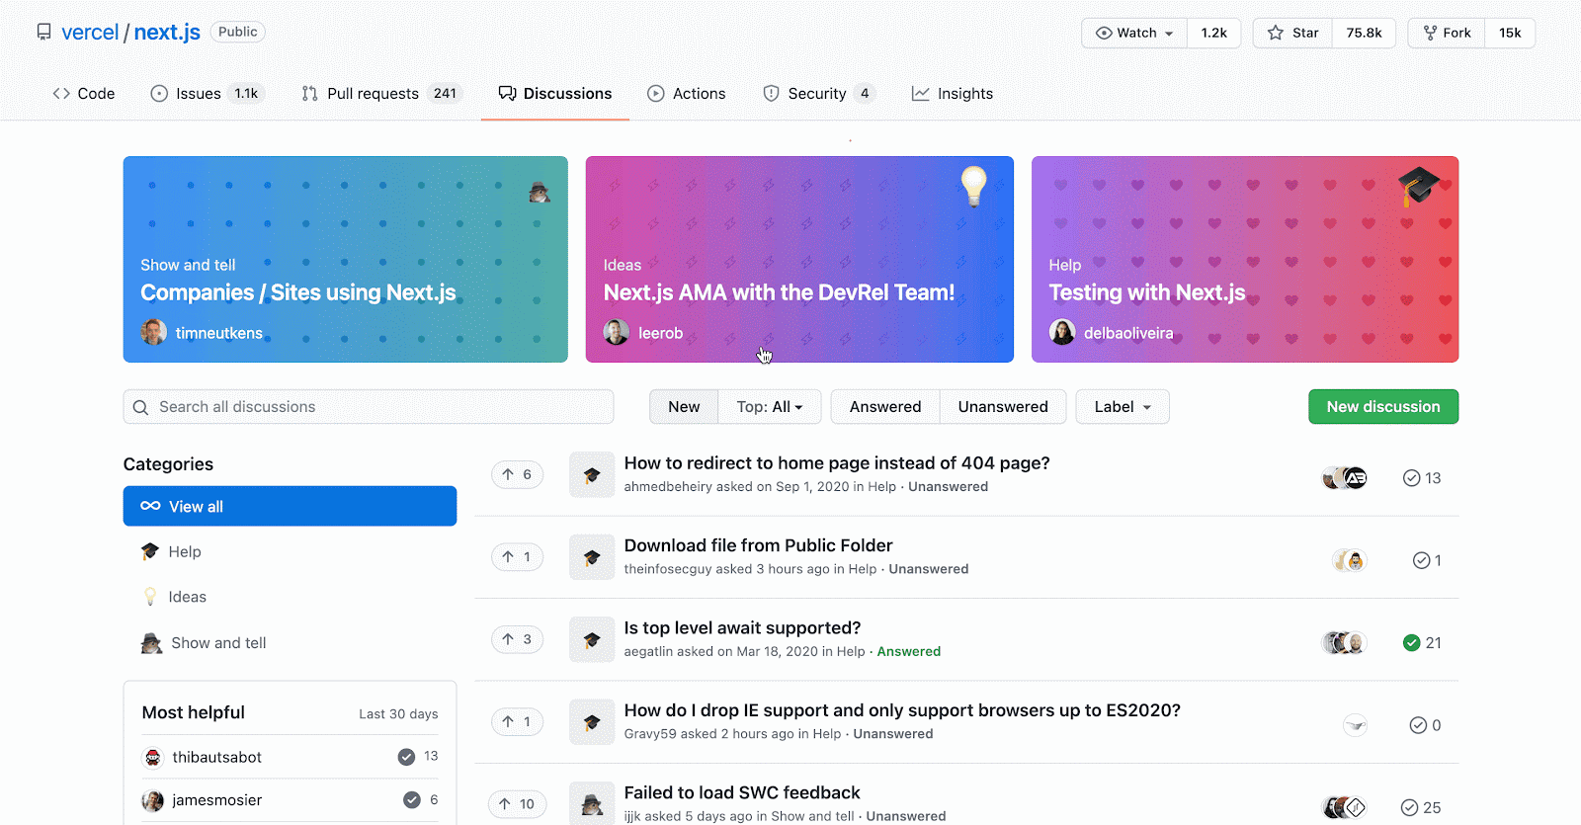
Task: Star the repository
Action: (x=1292, y=33)
